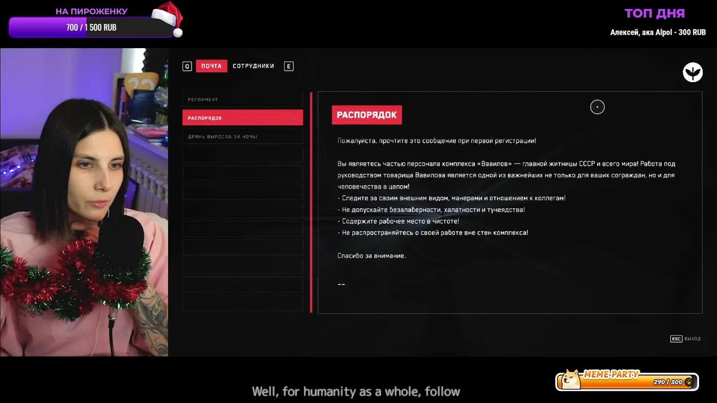
Task: Click the ВЫХОД exit label
Action: 692,339
